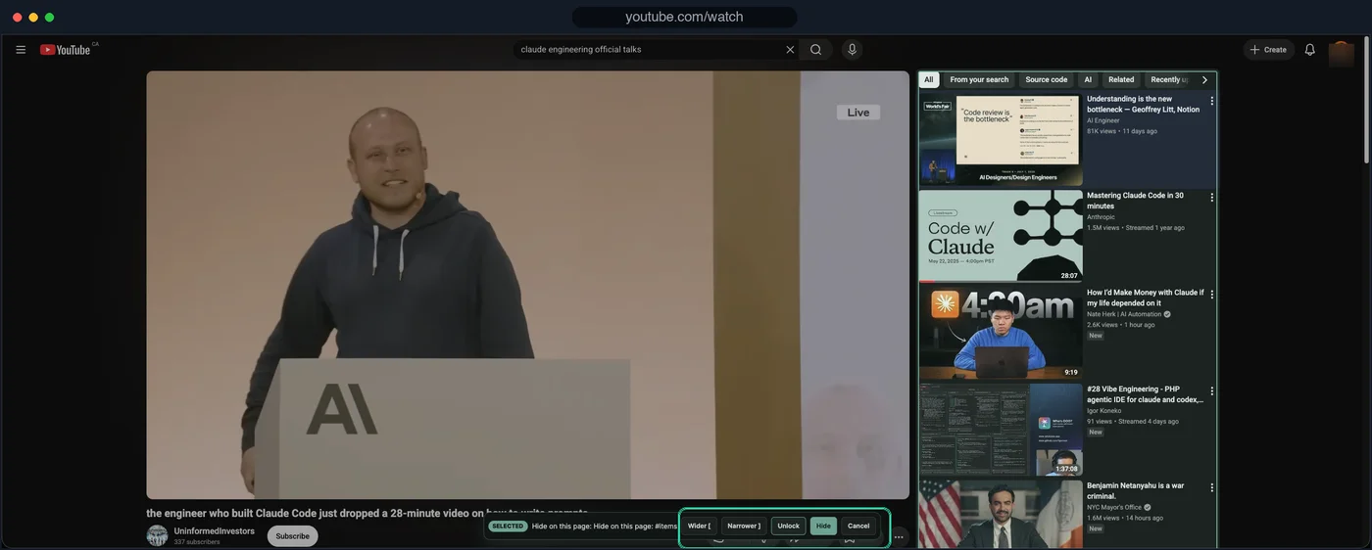Open the more actions ellipsis below video

pos(899,537)
